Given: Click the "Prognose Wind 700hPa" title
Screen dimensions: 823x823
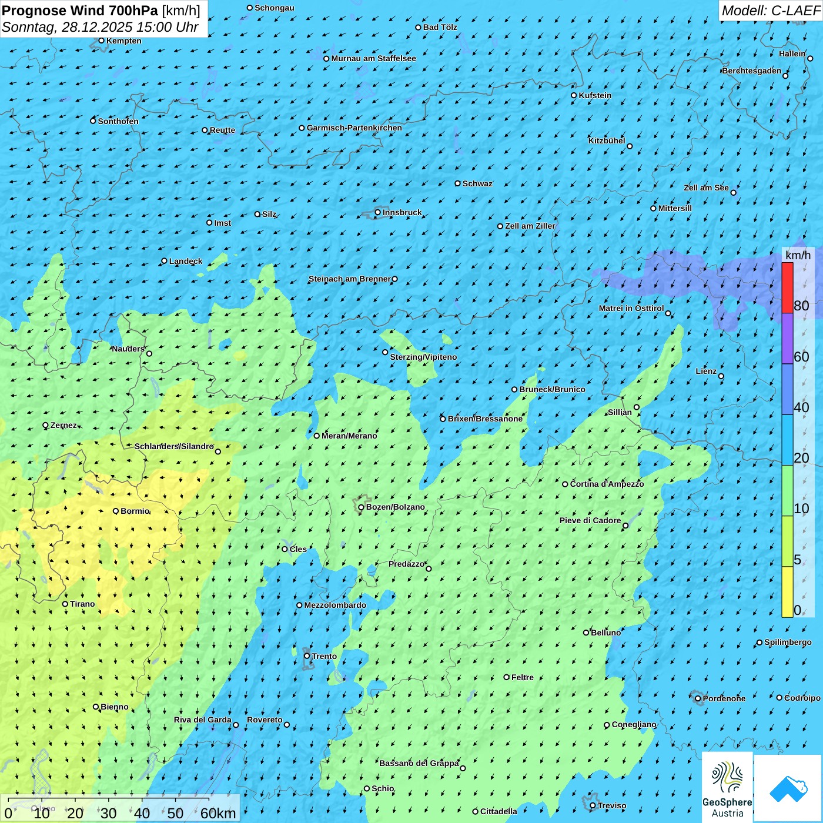Looking at the screenshot, I should [x=81, y=11].
